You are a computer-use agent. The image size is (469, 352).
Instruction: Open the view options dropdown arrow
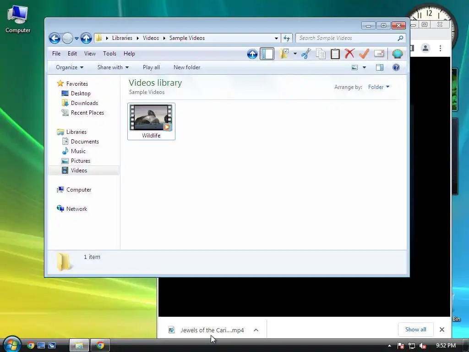(x=364, y=67)
